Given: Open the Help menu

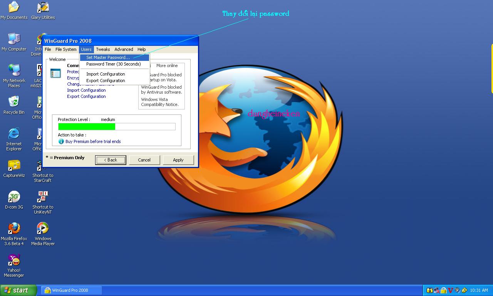Looking at the screenshot, I should click(142, 49).
